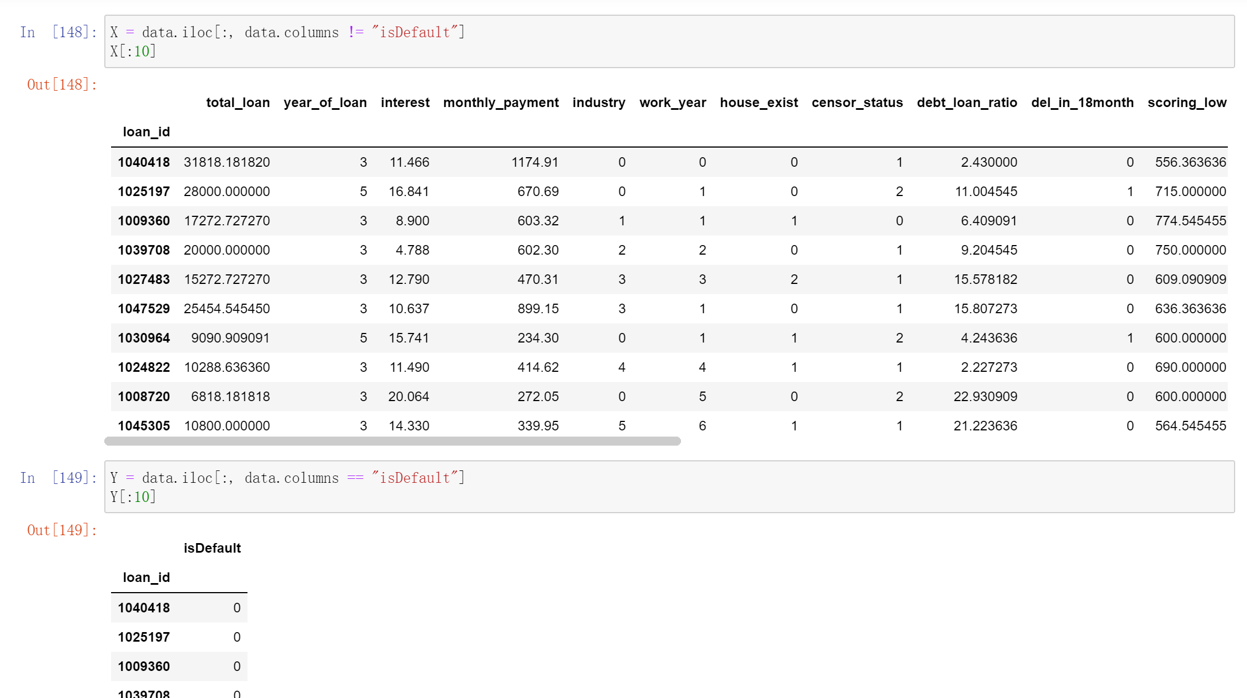Click row index 1025197 in the X table

144,192
